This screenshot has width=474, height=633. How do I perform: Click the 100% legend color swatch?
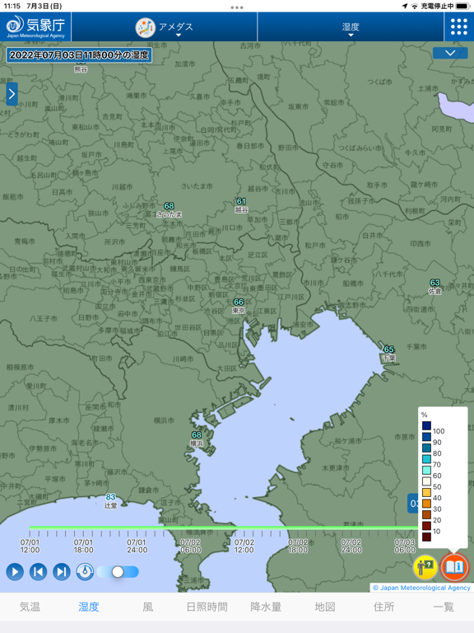click(x=426, y=425)
